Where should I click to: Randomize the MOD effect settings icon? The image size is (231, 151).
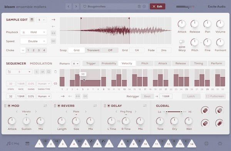[x=45, y=106]
